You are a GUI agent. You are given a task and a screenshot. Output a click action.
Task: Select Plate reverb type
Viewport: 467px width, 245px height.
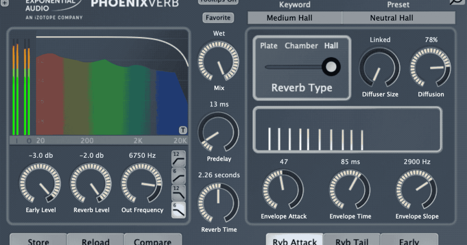pos(268,46)
